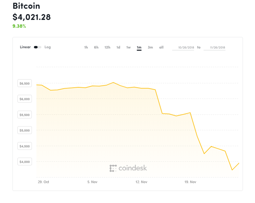Open the start date field 10/26/2018

point(183,47)
